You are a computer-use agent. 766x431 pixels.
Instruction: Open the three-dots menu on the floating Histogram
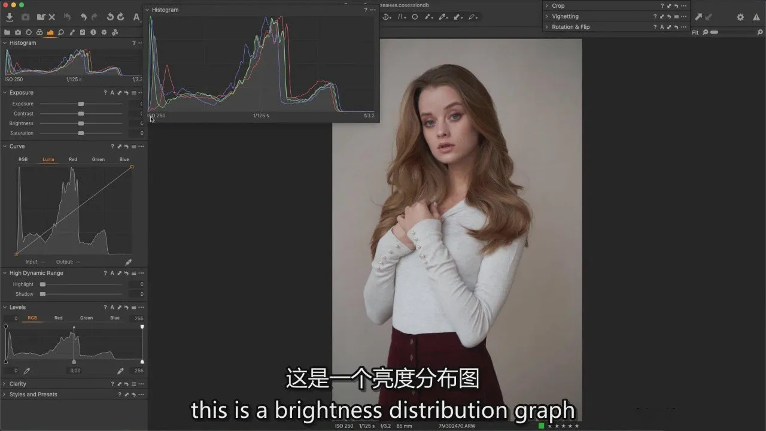(373, 10)
